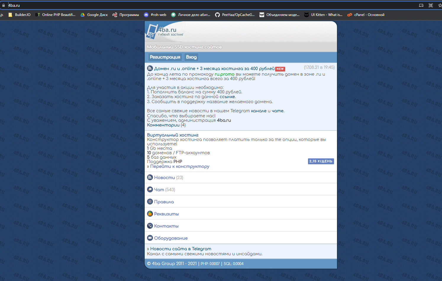This screenshot has width=442, height=281.
Task: Open the Вход login tab
Action: pos(191,57)
